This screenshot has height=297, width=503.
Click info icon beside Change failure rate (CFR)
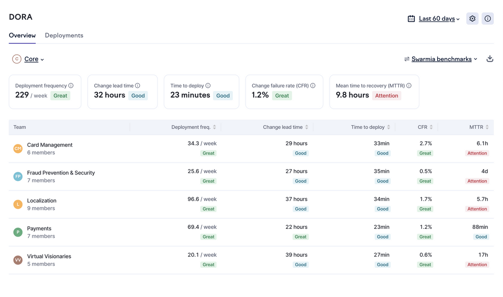point(313,85)
